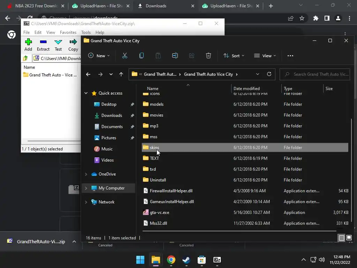Screen dimensions: 357x268
Task: Open 7-Zip from the taskbar
Action: click(217, 260)
